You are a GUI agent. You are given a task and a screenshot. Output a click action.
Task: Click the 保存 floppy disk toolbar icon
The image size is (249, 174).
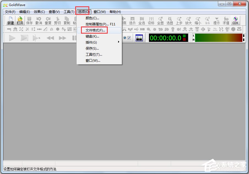pyautogui.click(x=29, y=20)
